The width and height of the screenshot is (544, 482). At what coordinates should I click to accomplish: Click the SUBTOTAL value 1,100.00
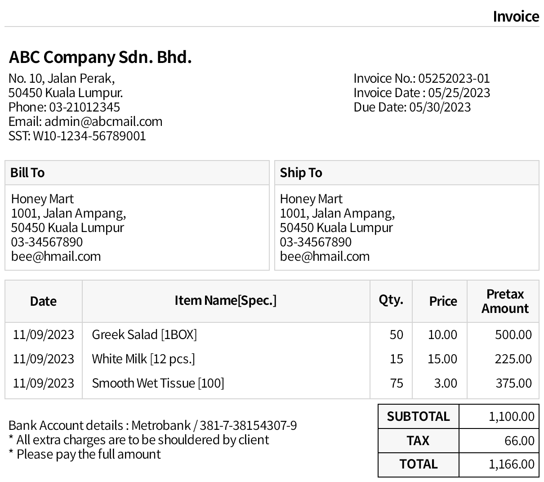pyautogui.click(x=511, y=417)
